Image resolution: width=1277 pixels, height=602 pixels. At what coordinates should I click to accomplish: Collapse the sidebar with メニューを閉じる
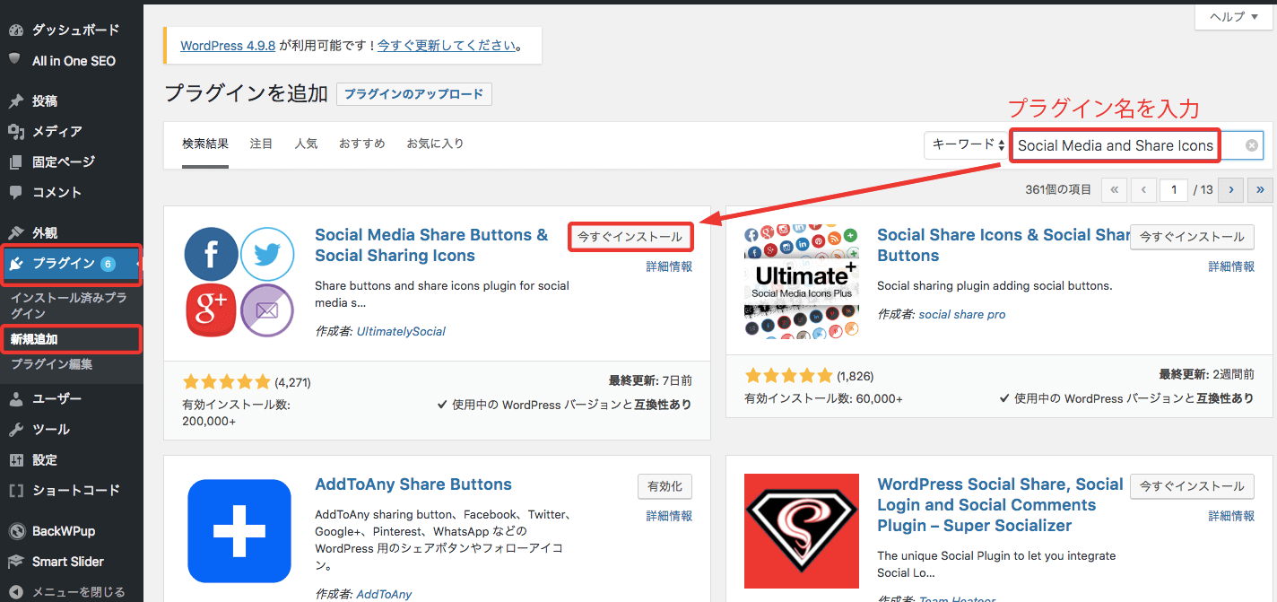pyautogui.click(x=78, y=591)
